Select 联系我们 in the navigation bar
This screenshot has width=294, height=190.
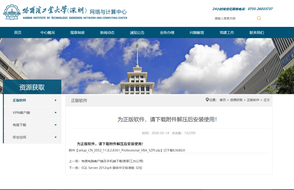[x=257, y=33]
